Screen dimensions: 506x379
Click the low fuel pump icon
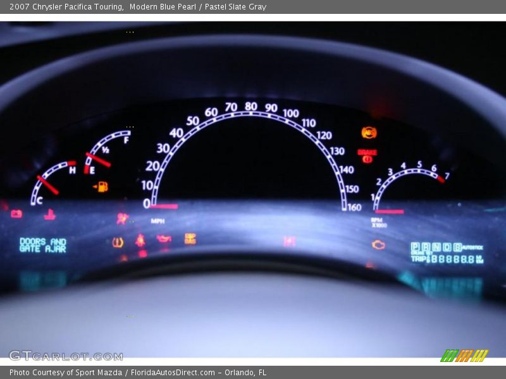pyautogui.click(x=101, y=186)
